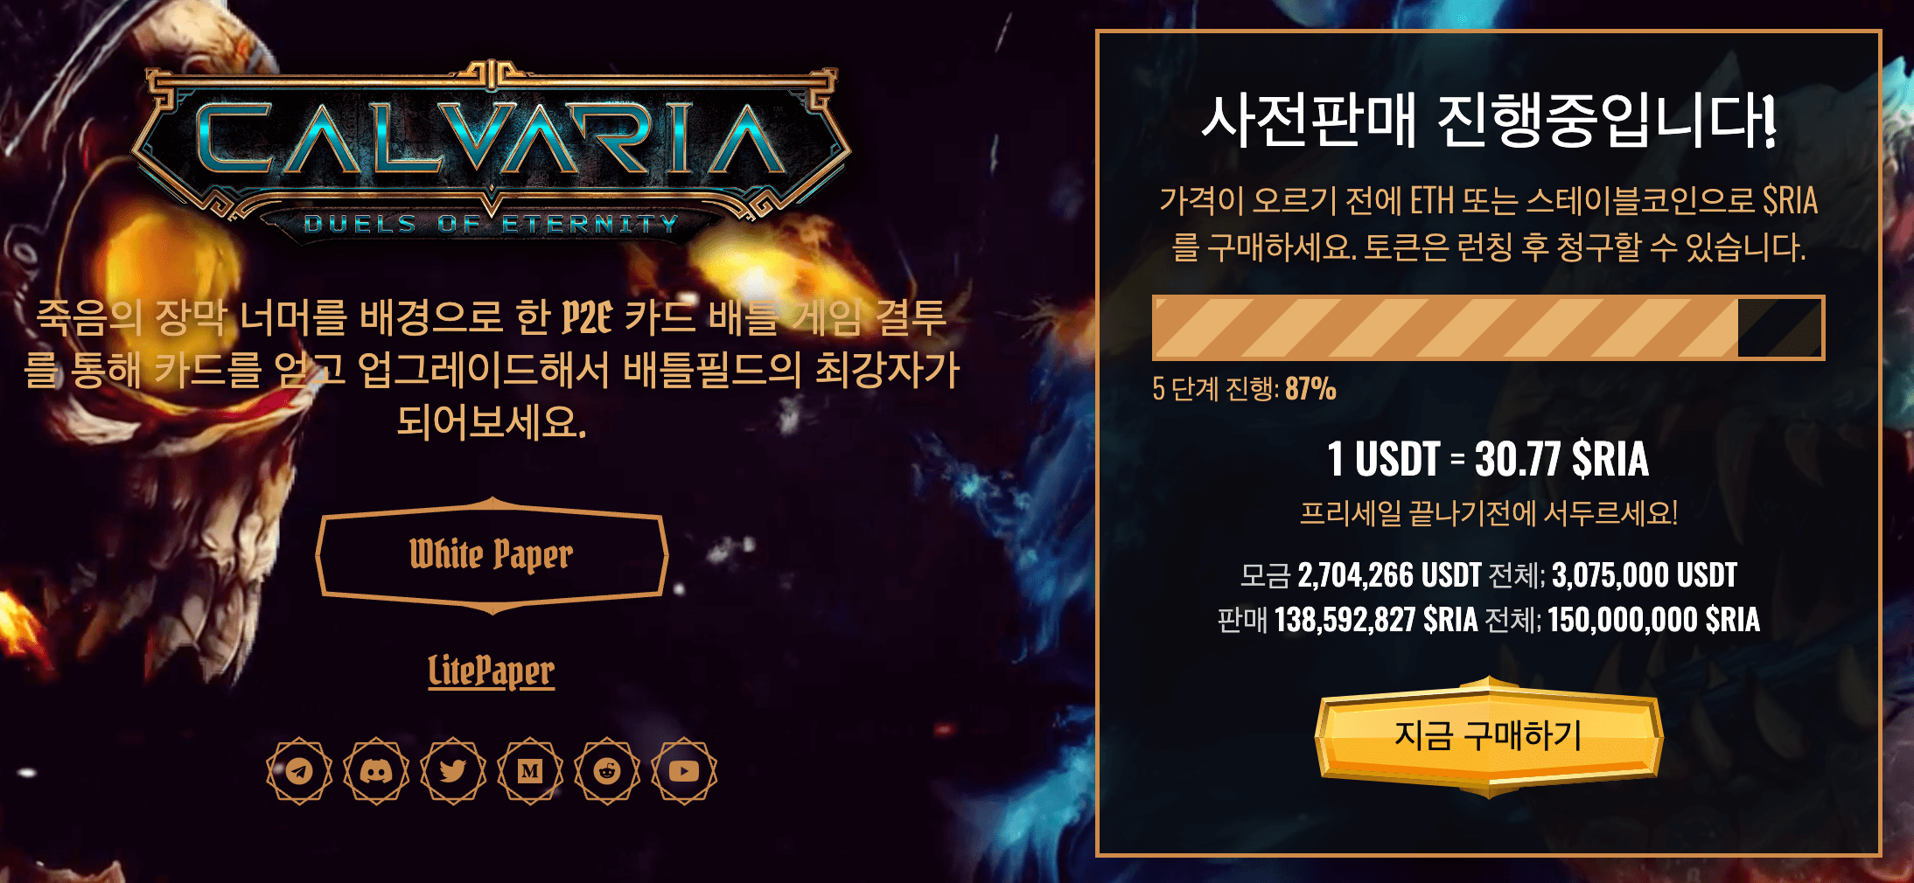Open the YouTube channel icon
The height and width of the screenshot is (883, 1914).
pos(684,771)
